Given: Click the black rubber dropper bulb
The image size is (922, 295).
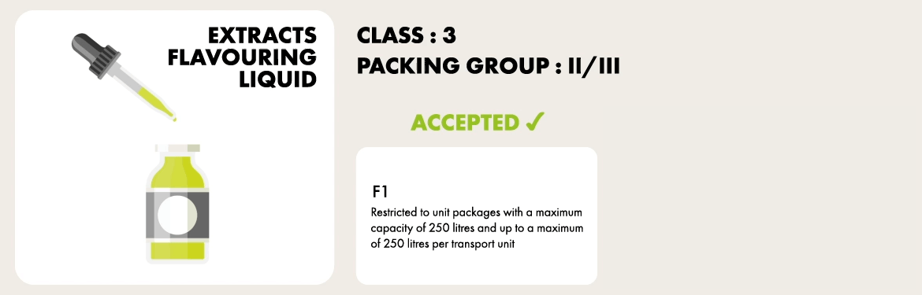Looking at the screenshot, I should (95, 55).
